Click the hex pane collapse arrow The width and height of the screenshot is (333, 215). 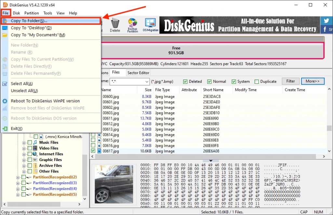tap(211, 161)
